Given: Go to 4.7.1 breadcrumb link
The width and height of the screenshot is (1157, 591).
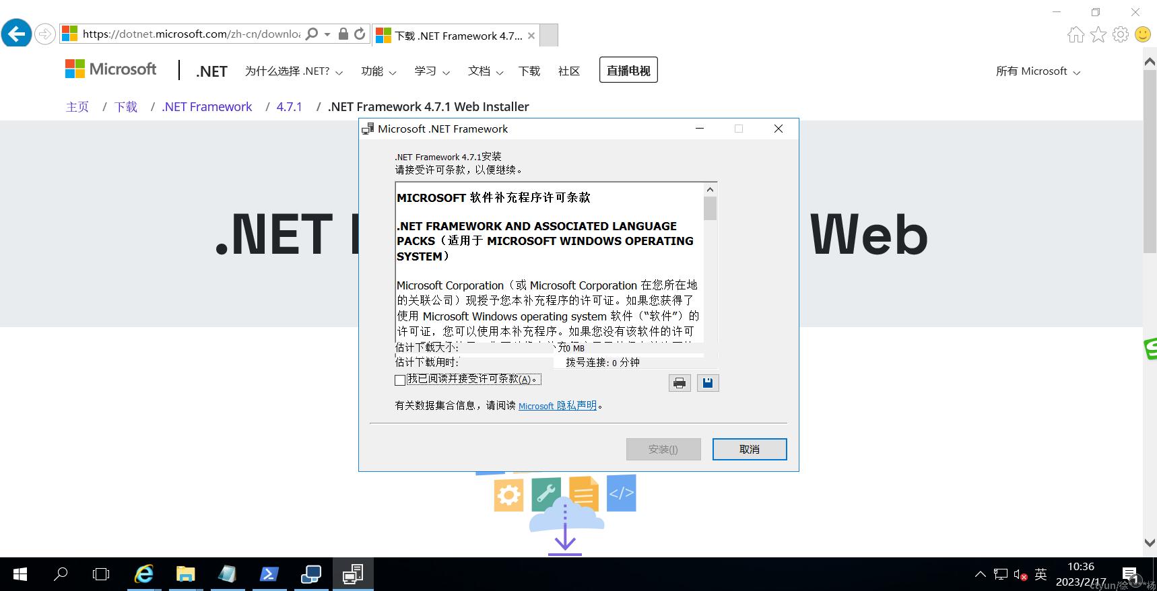Looking at the screenshot, I should click(x=290, y=107).
